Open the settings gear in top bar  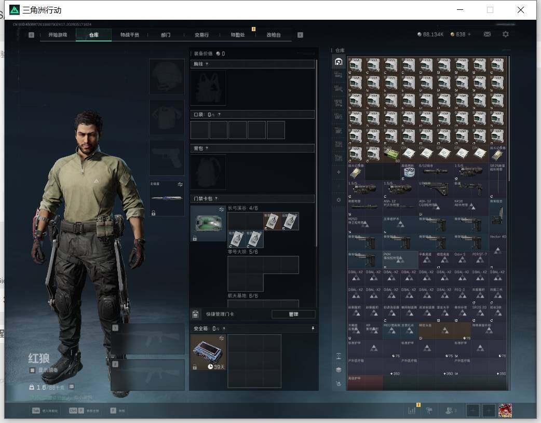pos(506,34)
